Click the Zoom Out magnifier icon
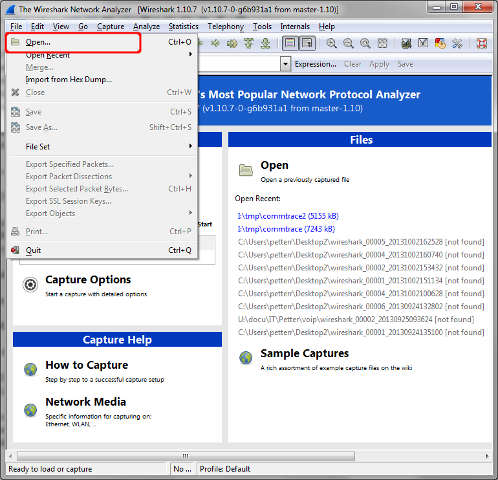 coord(349,43)
